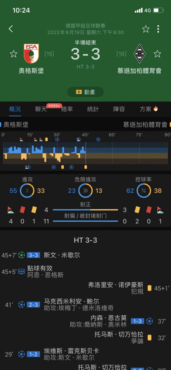Select the 3-3 goal event by 斯文·米歇尔
Viewport: 171px width, 370px height.
pyautogui.click(x=85, y=255)
